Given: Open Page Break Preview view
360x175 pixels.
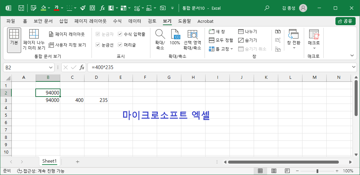Looking at the screenshot, I should tap(34, 40).
